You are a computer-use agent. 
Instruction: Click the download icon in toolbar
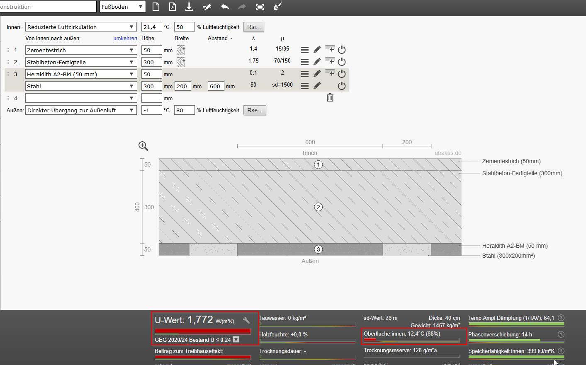(189, 7)
